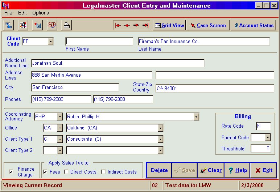Viewport: 280px width, 192px height.
Task: Run the SP spell check icon
Action: pos(52,25)
